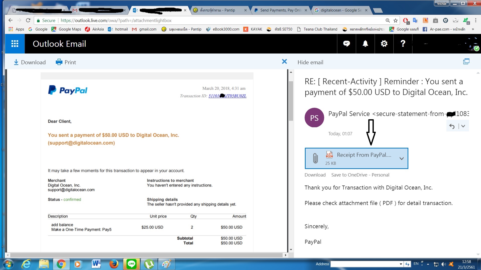This screenshot has width=481, height=270.
Task: Click the Outlook help question mark icon
Action: 403,44
